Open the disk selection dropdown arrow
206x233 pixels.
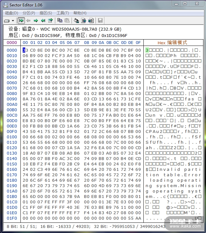(13, 21)
